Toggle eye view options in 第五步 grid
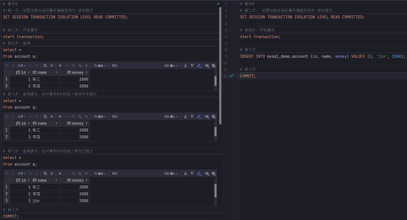407x220 pixels. [x=207, y=66]
